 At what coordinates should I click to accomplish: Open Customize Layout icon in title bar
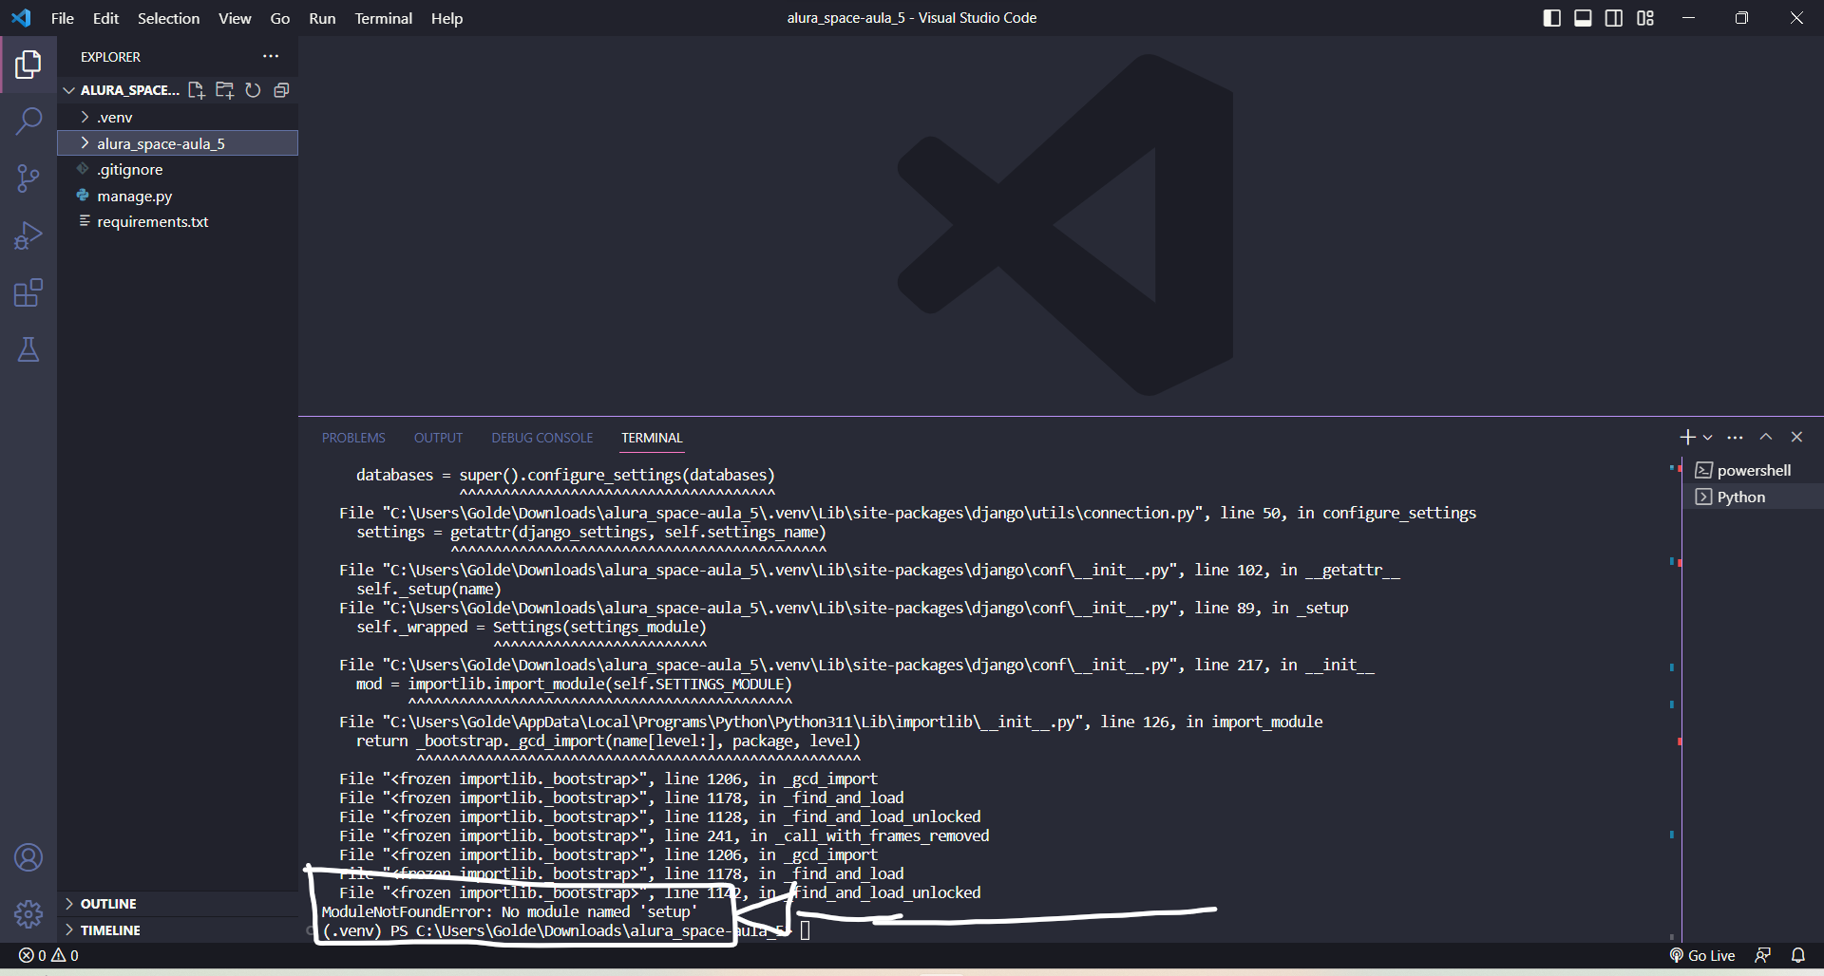click(x=1645, y=18)
